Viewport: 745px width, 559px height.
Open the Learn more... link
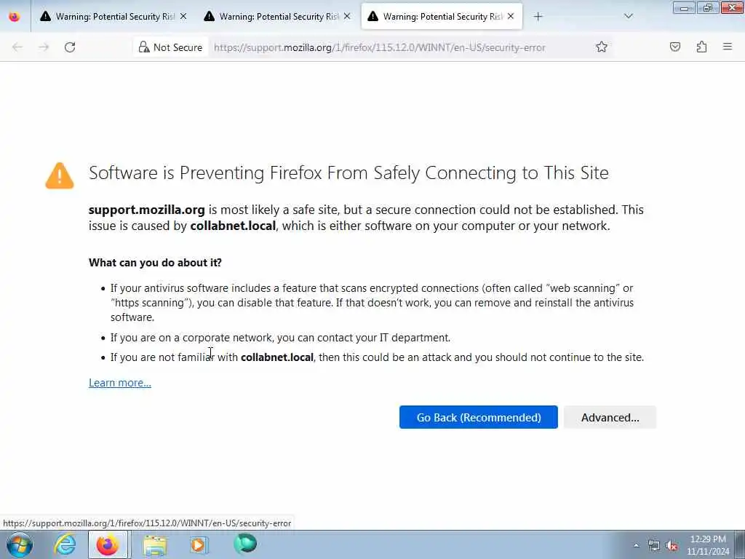click(x=120, y=383)
